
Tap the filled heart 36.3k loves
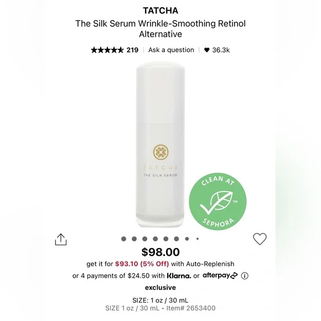coord(217,50)
